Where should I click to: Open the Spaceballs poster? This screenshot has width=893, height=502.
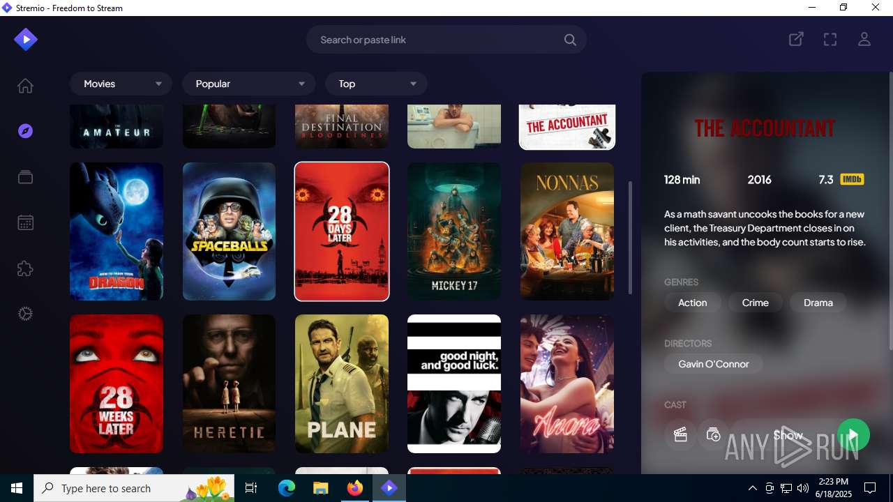[x=229, y=231]
